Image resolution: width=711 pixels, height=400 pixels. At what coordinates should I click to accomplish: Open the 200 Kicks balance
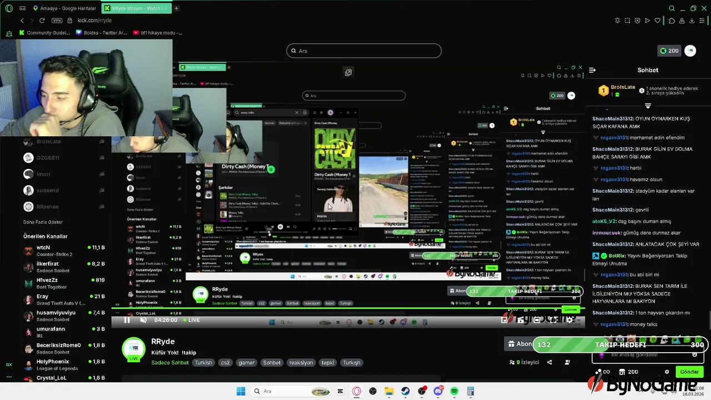(669, 51)
